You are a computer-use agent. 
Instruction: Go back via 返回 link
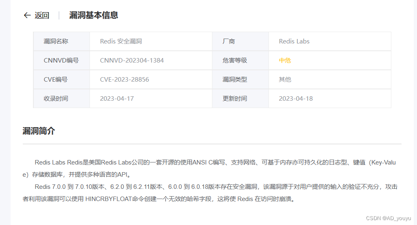point(42,15)
